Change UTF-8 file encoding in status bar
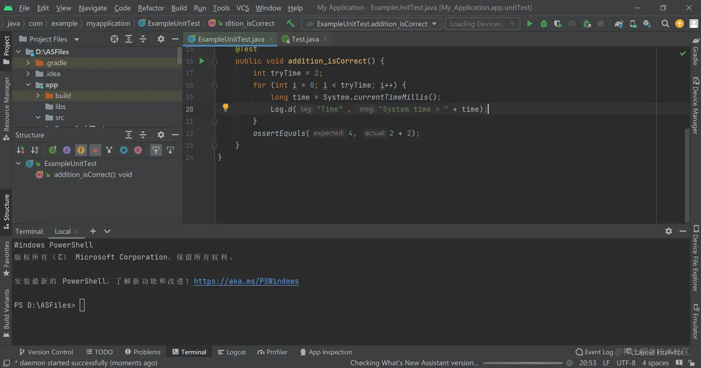This screenshot has width=701, height=368. tap(626, 363)
